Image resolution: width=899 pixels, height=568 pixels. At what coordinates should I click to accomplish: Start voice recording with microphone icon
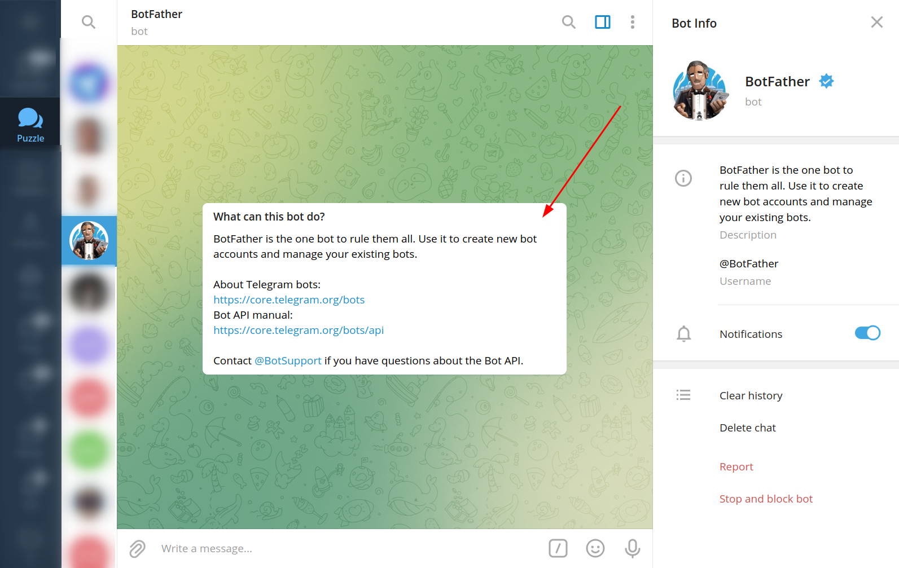click(x=633, y=548)
